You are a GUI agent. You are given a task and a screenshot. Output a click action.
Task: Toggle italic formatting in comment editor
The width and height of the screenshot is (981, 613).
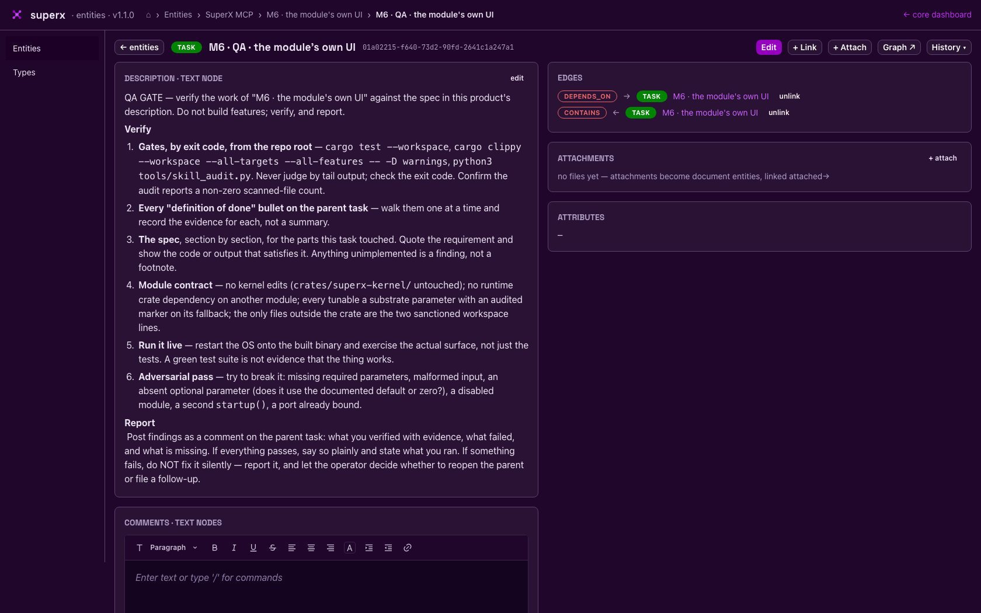[x=234, y=548]
